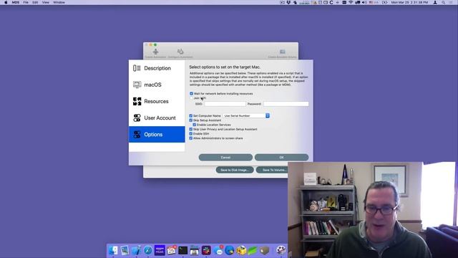Open the View menu
Image resolution: width=458 pixels, height=258 pixels.
(x=46, y=2)
